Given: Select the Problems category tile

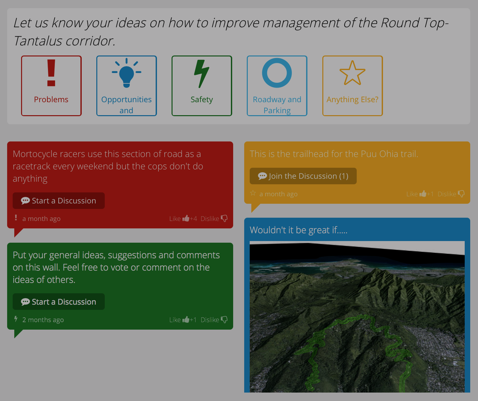Looking at the screenshot, I should tap(51, 86).
